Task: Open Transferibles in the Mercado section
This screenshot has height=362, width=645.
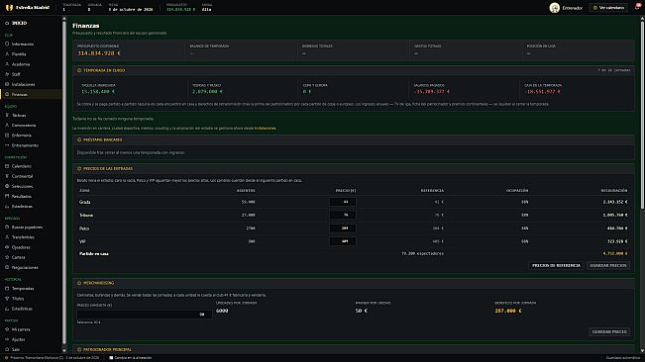Action: coord(31,237)
